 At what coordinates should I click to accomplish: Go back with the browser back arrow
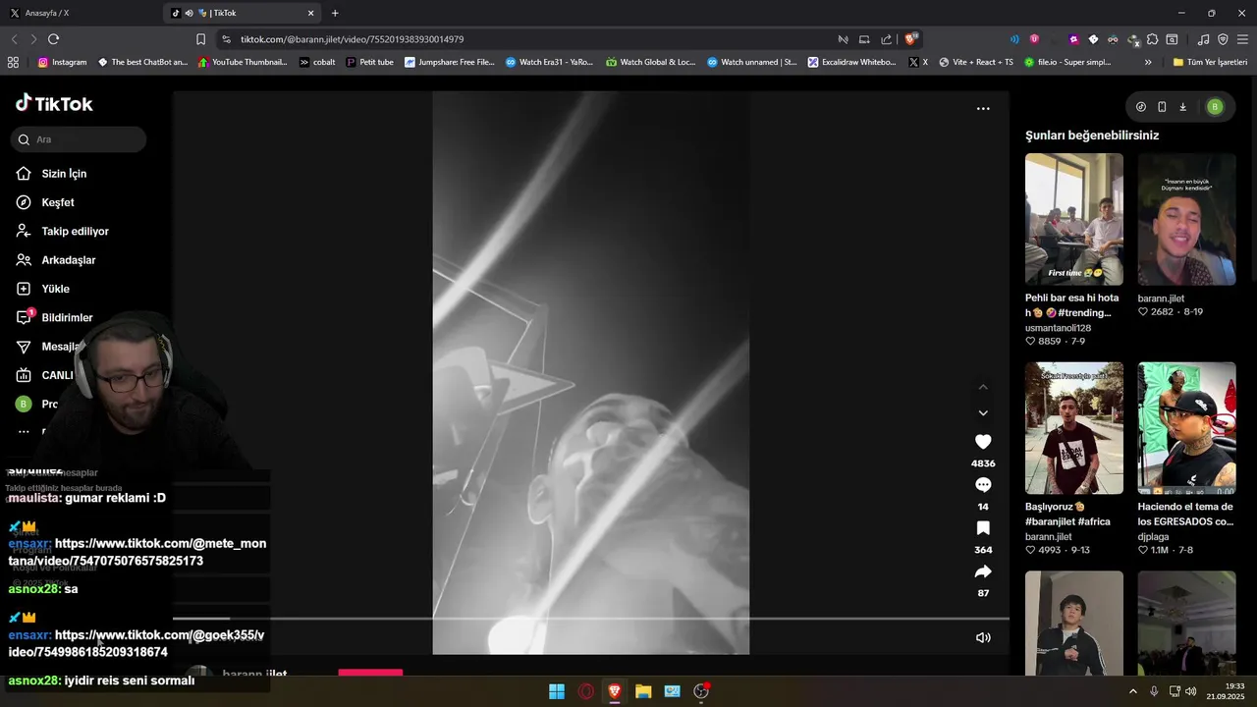point(14,39)
